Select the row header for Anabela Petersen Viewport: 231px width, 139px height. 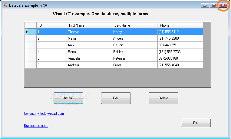pos(30,58)
